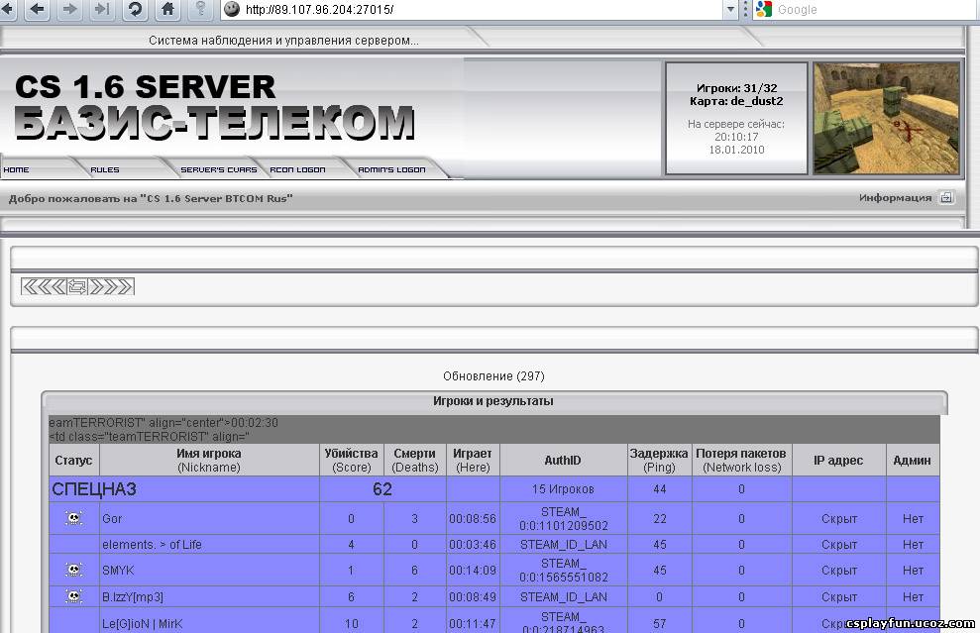The height and width of the screenshot is (633, 980).
Task: Click the triple left chevrons button
Action: coord(44,286)
